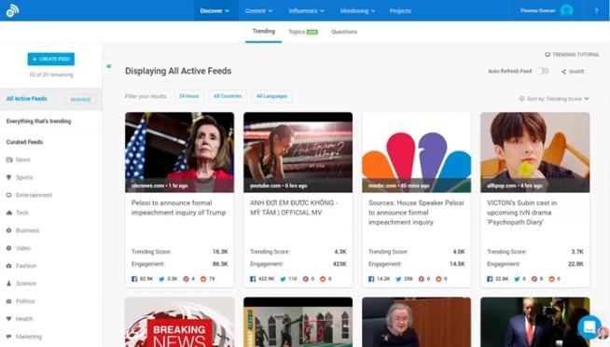Click Reddit icon on Pelosi nbcnews card

click(x=203, y=279)
